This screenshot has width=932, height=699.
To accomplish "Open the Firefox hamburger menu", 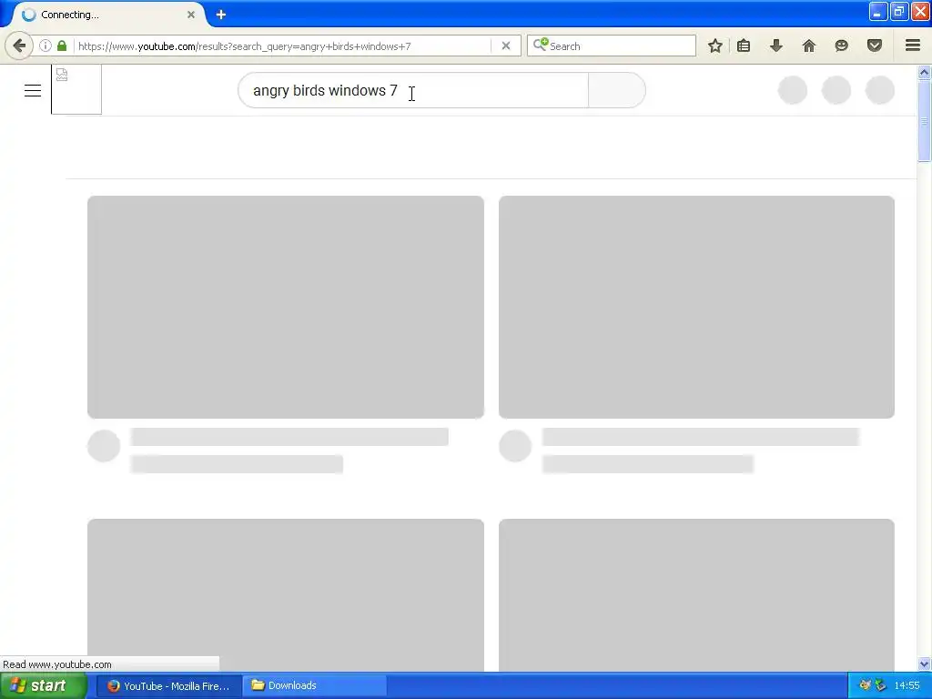I will (913, 46).
